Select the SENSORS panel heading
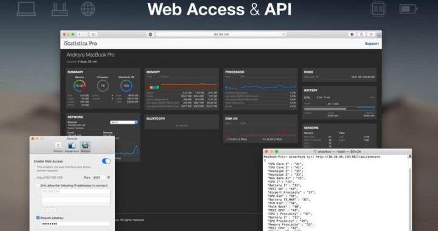The width and height of the screenshot is (438, 231). [311, 128]
